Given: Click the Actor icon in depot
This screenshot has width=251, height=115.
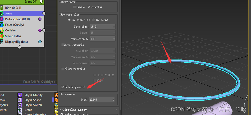Looking at the screenshot, I should pyautogui.click(x=20, y=110).
